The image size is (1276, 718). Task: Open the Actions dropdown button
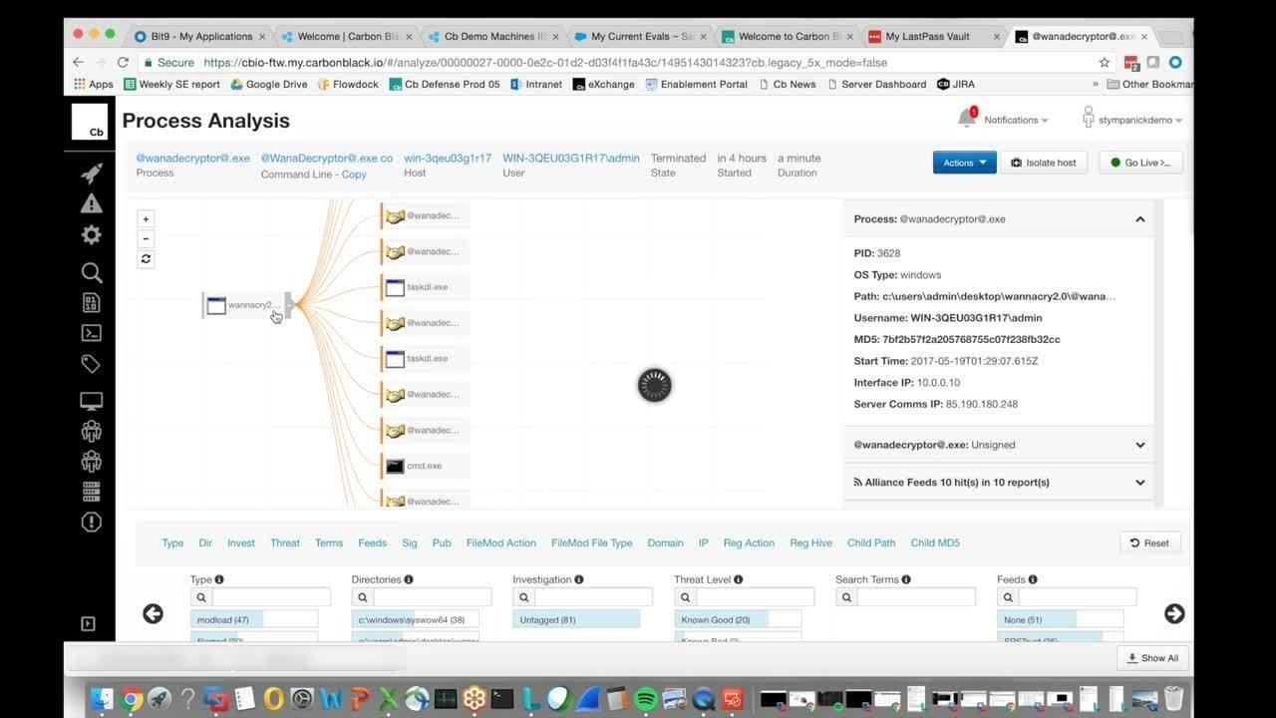pos(964,163)
